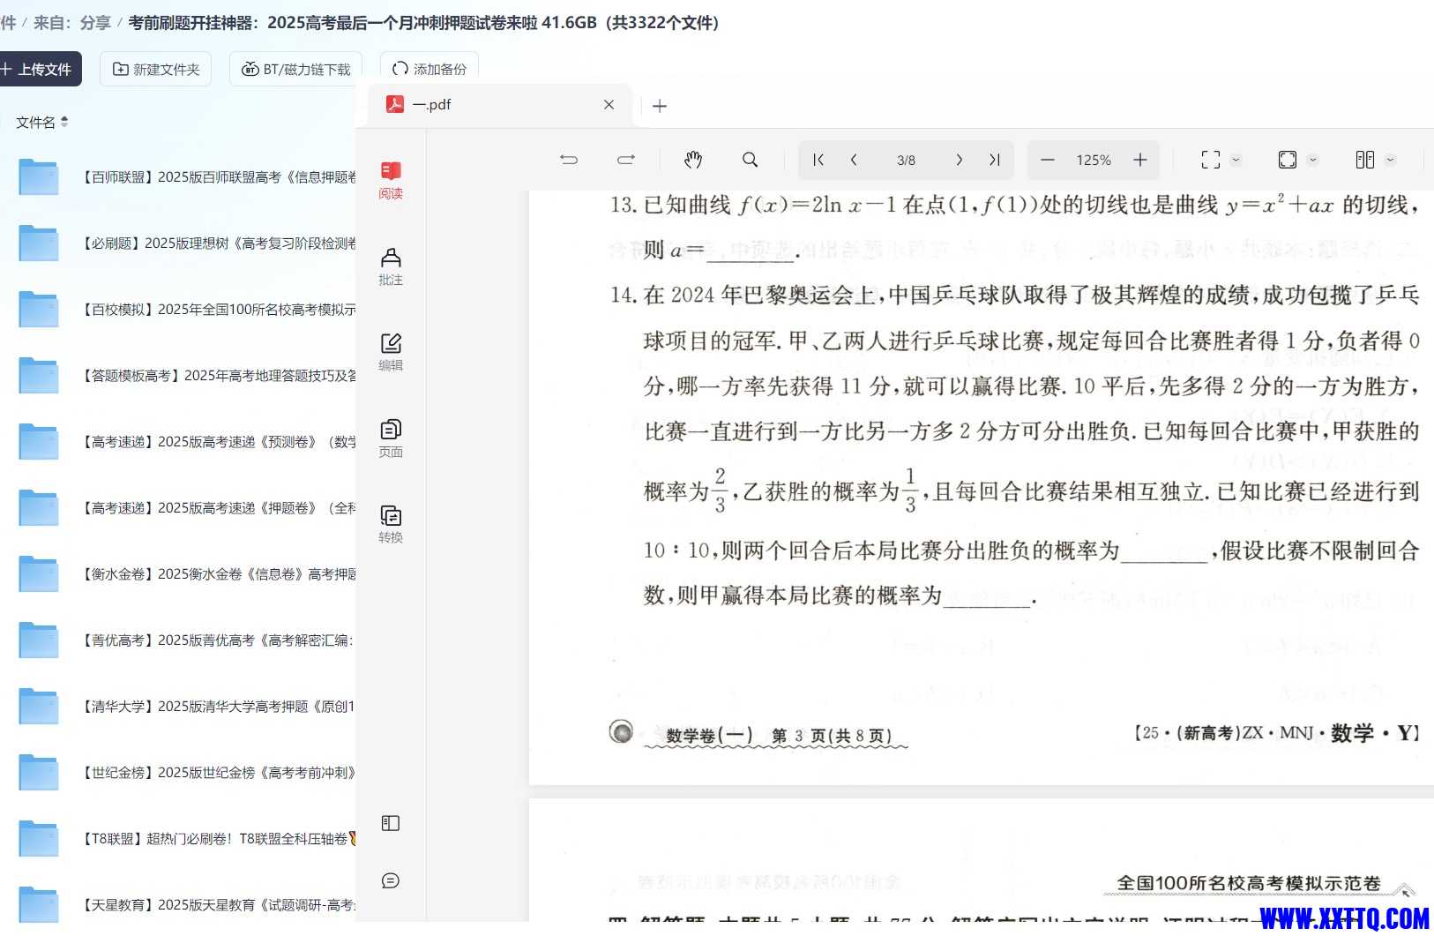Screen dimensions: 1434x936
Task: Create a new folder with 新建文件夹
Action: click(156, 69)
